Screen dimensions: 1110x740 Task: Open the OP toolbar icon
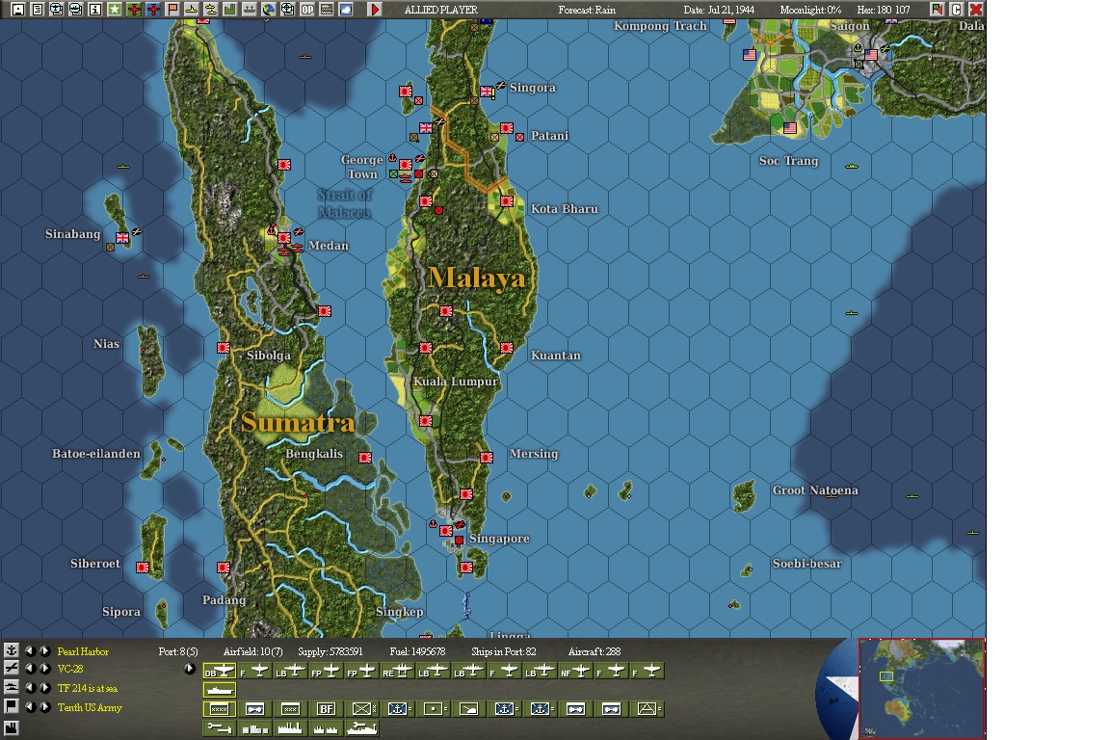307,10
